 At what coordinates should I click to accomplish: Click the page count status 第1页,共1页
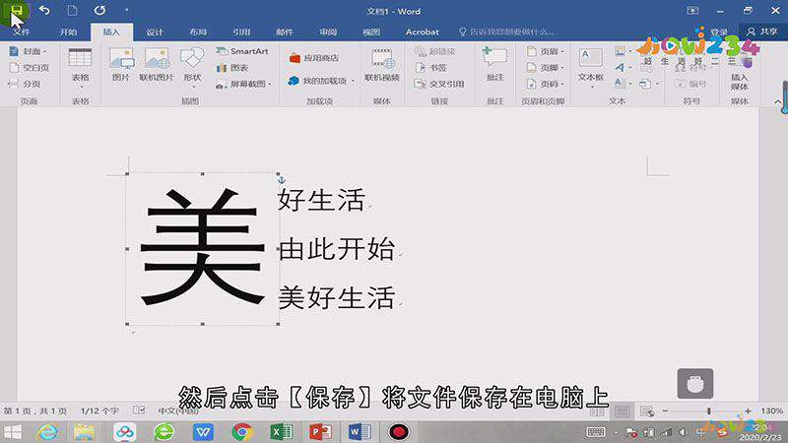[x=35, y=411]
